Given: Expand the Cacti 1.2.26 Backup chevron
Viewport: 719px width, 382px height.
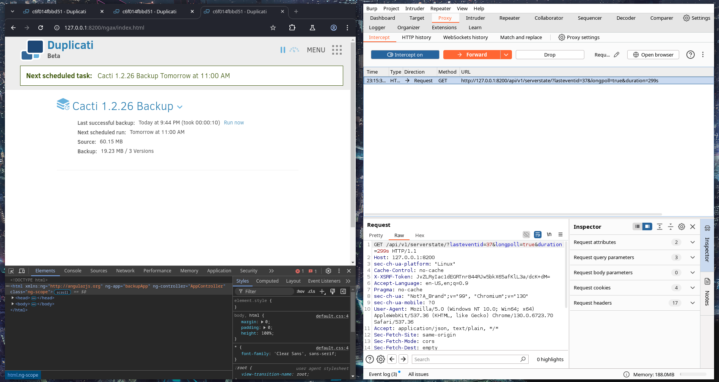Looking at the screenshot, I should tap(180, 107).
